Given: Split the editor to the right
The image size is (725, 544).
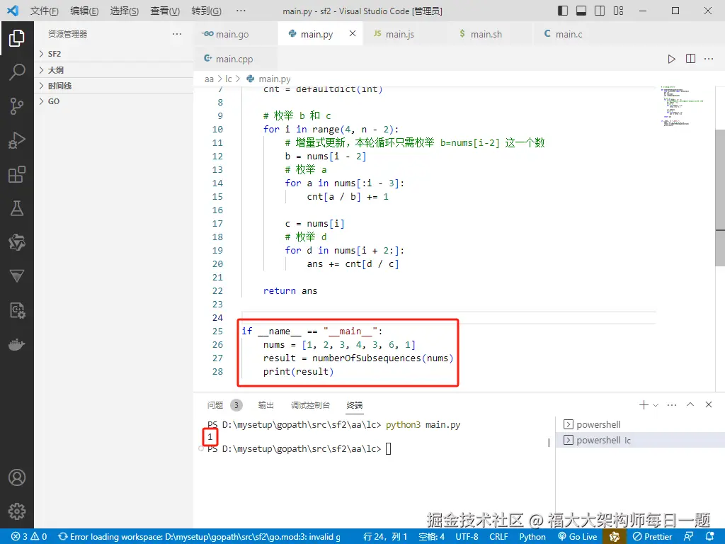Looking at the screenshot, I should point(690,59).
